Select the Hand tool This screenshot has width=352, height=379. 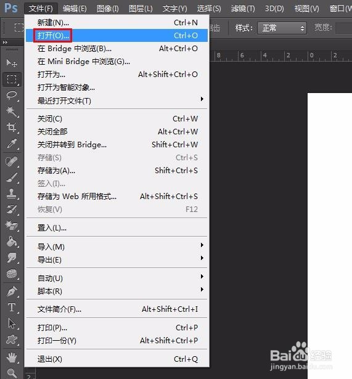[x=12, y=357]
